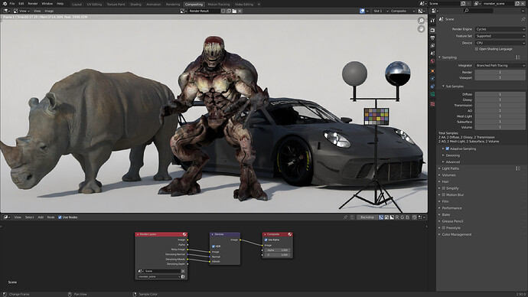Open display channels dropdown in image editor

pyautogui.click(x=422, y=11)
